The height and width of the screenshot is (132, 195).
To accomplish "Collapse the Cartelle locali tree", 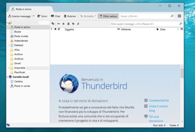I will tap(7, 77).
